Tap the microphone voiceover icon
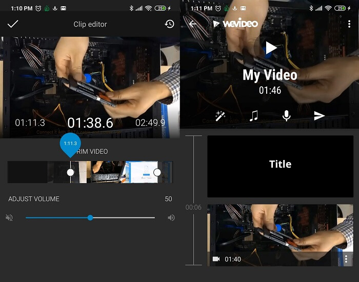Image resolution: width=359 pixels, height=282 pixels. (x=287, y=116)
